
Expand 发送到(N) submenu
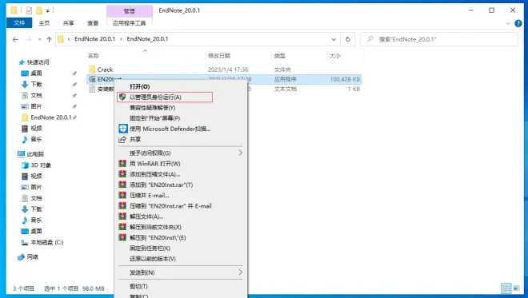pos(181,272)
